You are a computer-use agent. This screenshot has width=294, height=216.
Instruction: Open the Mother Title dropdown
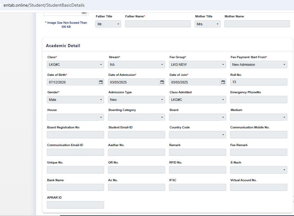207,24
